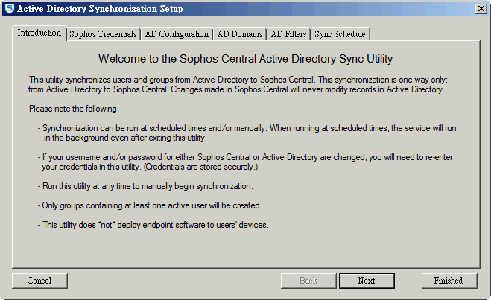Image resolution: width=491 pixels, height=300 pixels.
Task: Open the AD Configuration tab
Action: click(177, 34)
